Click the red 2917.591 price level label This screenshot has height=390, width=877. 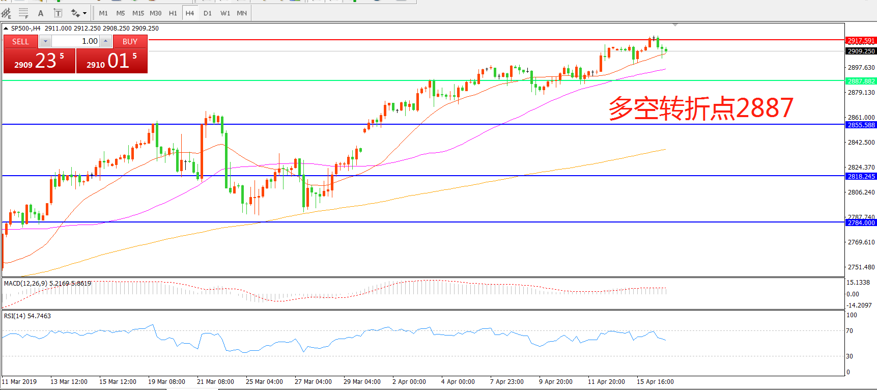861,40
